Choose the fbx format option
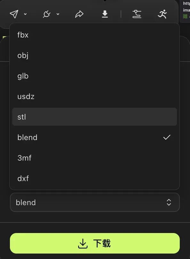Screen dimensions: 190x259 pos(94,35)
